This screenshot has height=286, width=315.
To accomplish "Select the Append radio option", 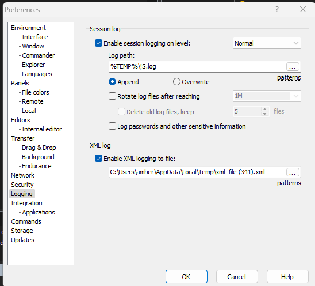I will click(112, 82).
